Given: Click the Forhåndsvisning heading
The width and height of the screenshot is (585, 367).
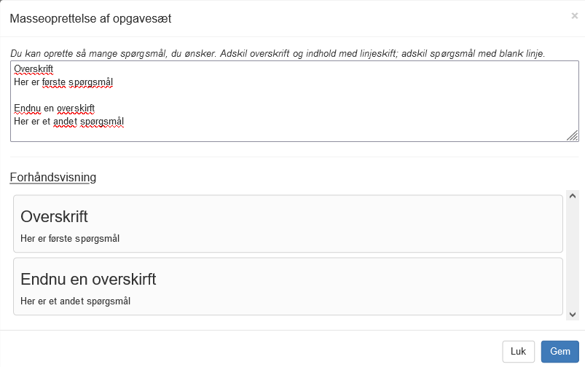Looking at the screenshot, I should (x=53, y=177).
